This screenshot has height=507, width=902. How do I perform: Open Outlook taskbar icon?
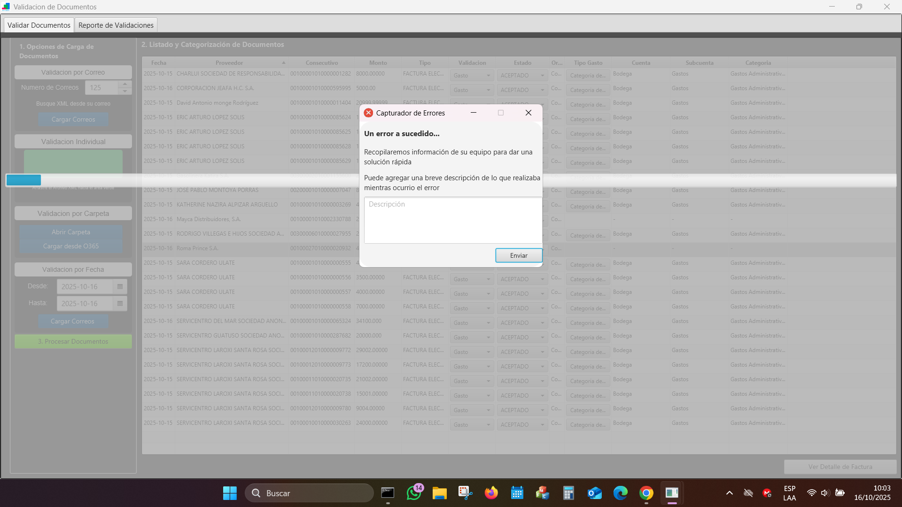pyautogui.click(x=594, y=493)
